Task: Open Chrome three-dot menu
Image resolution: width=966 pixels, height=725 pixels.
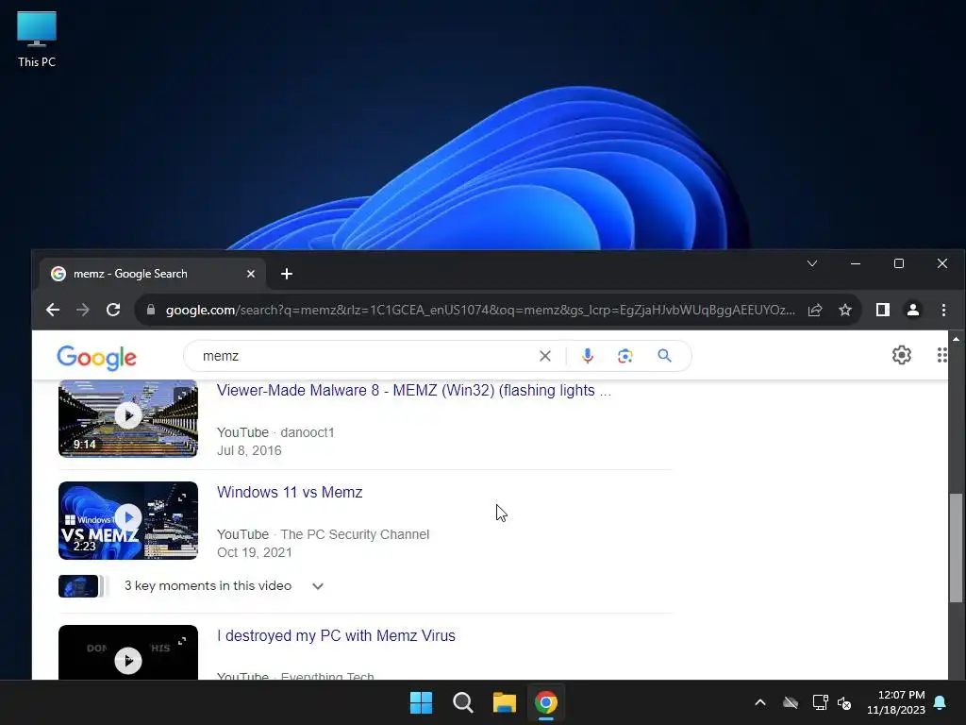Action: (x=943, y=310)
